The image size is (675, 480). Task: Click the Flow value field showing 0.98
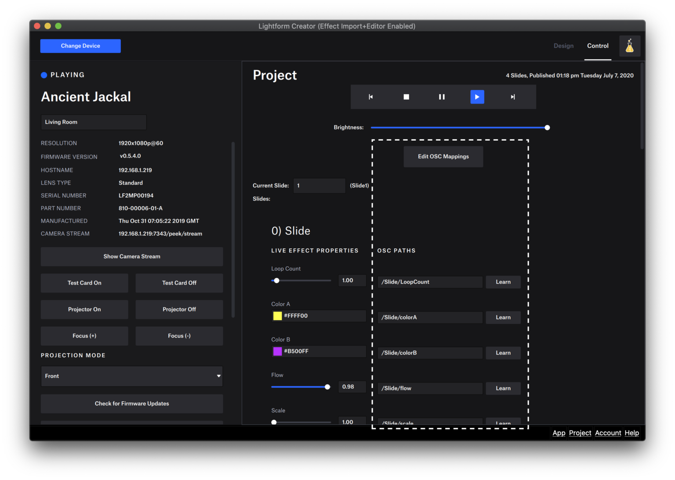click(352, 387)
